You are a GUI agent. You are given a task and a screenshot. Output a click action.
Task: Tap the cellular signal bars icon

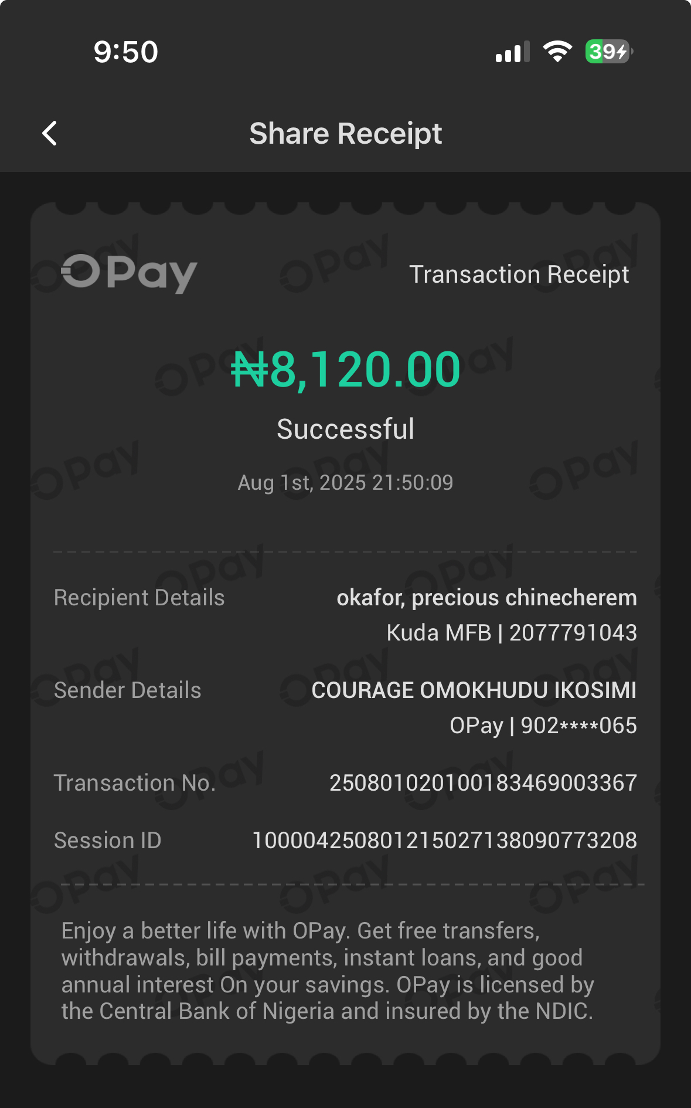coord(512,52)
